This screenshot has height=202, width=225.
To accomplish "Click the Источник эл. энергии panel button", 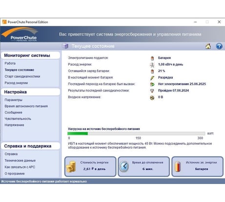I will point(197,166).
